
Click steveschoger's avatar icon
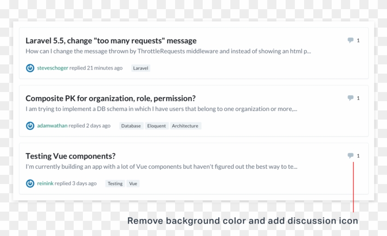click(30, 68)
